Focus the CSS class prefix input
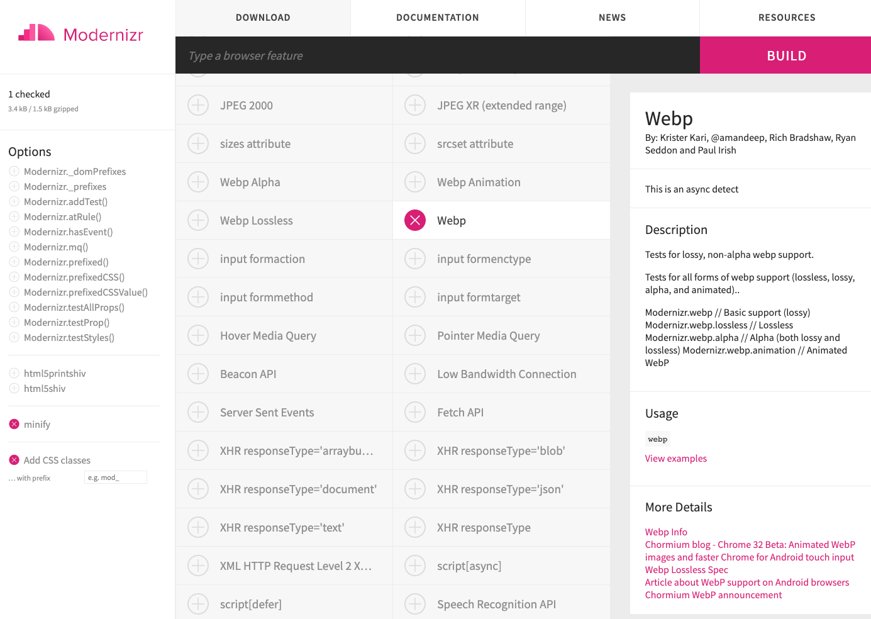 [116, 477]
